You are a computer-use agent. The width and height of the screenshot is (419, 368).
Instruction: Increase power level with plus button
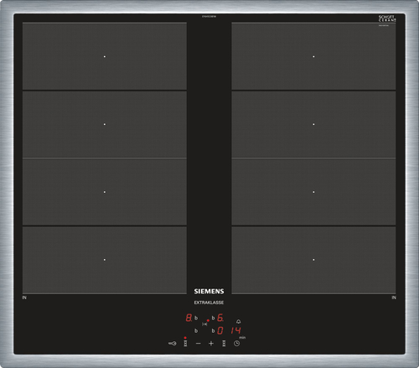211,344
